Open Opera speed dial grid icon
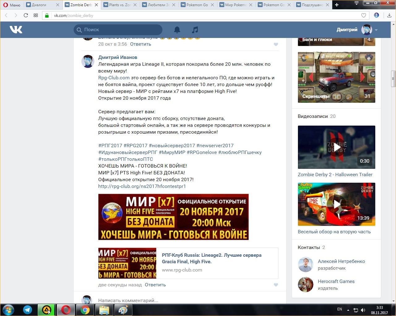Viewport: 396px width, 316px height. [x=36, y=15]
